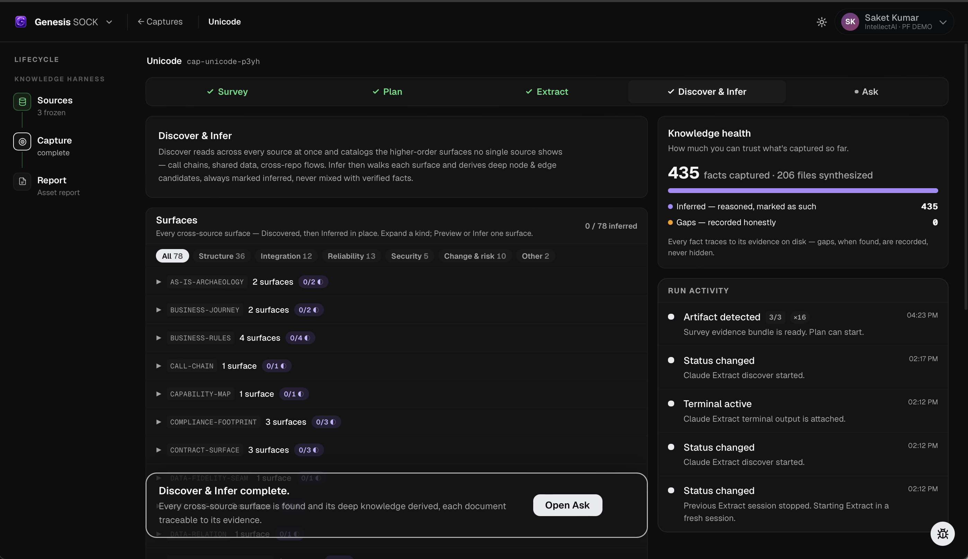Image resolution: width=968 pixels, height=559 pixels.
Task: Click the cap-unicode-p3yh capture ID
Action: coord(223,61)
